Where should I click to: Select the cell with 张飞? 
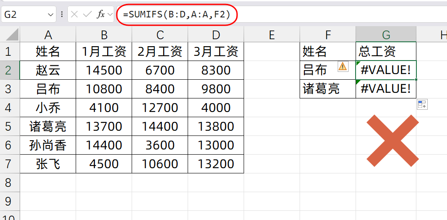click(x=48, y=164)
